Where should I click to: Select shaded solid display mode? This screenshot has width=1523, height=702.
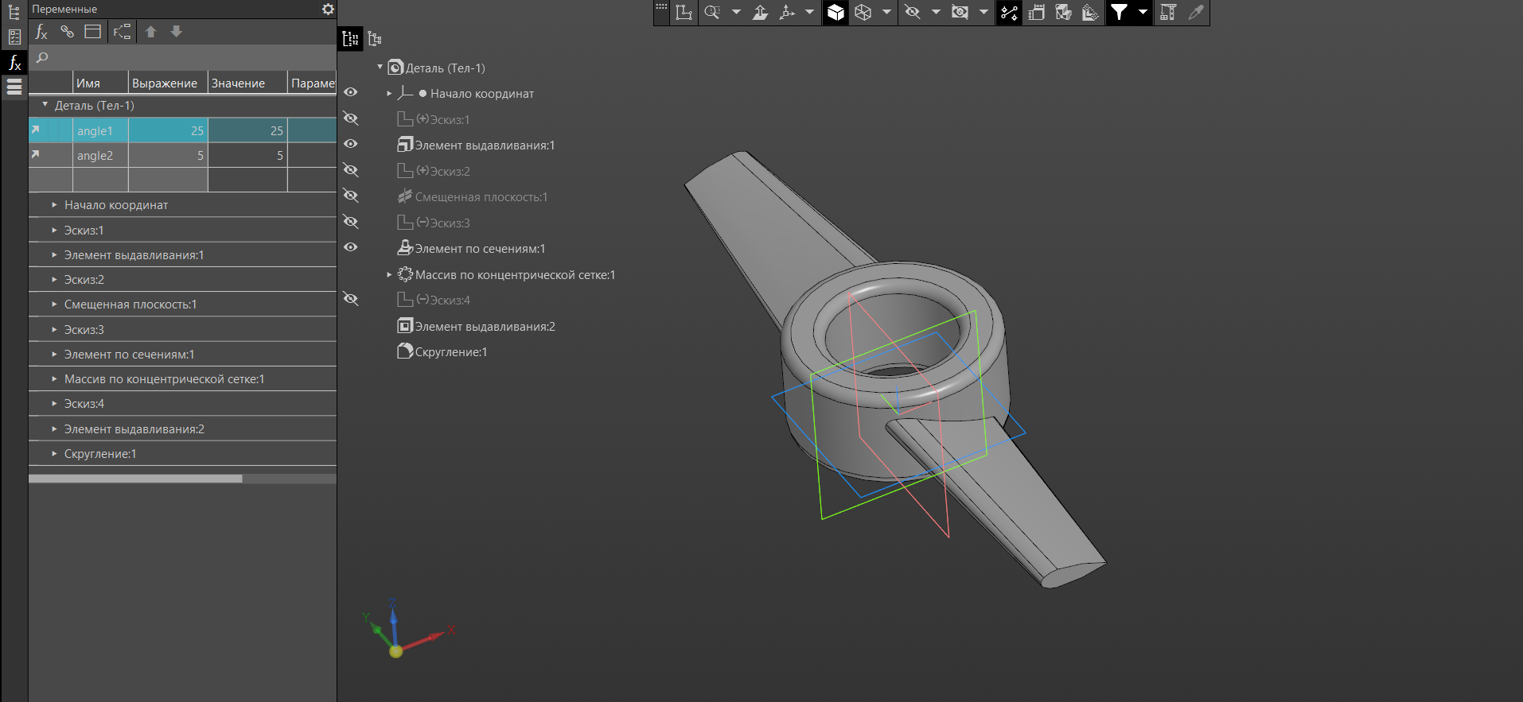coord(836,12)
